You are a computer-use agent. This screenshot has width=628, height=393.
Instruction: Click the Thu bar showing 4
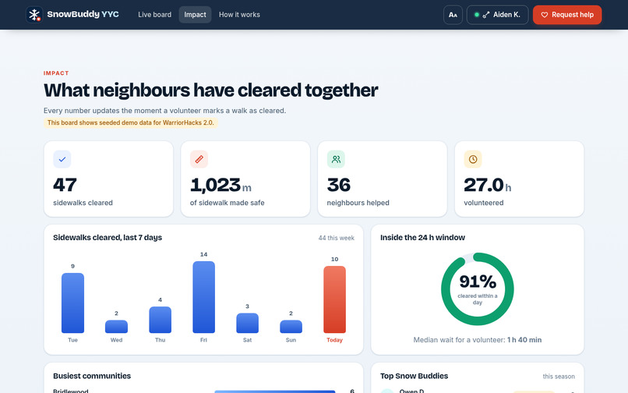click(161, 320)
